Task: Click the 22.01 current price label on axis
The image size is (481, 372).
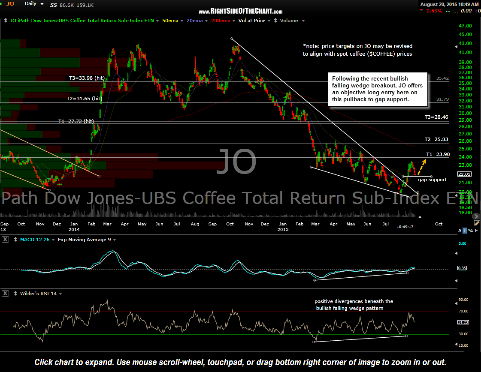Action: [464, 174]
